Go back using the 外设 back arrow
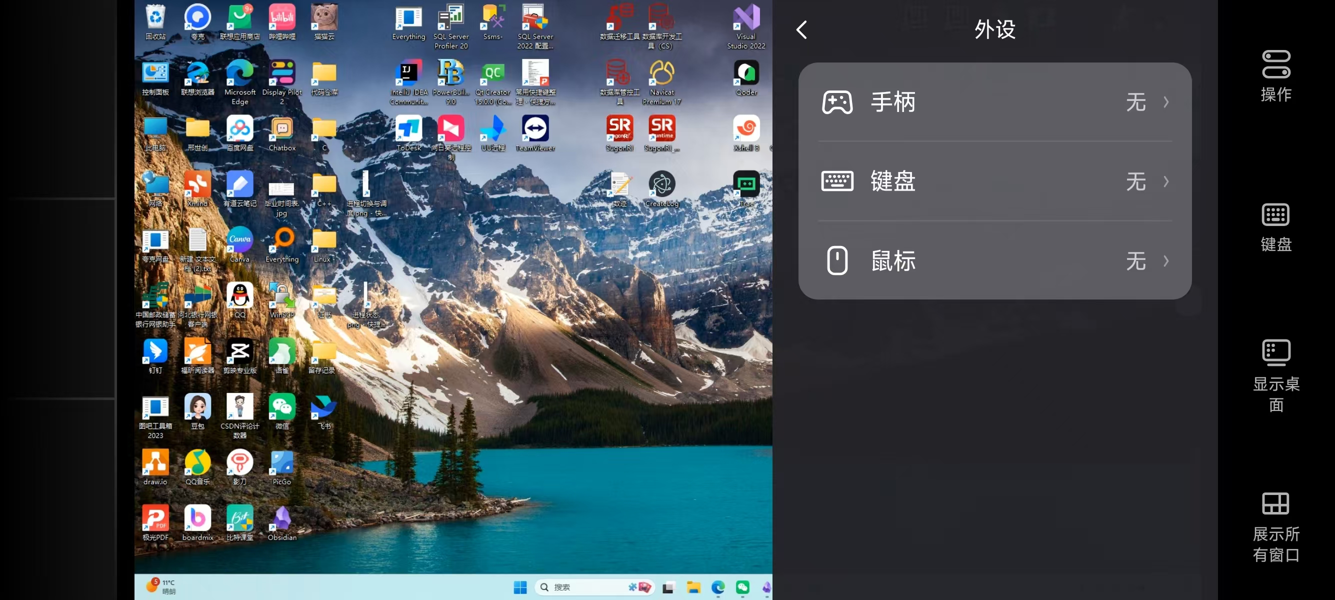This screenshot has width=1335, height=600. (801, 30)
